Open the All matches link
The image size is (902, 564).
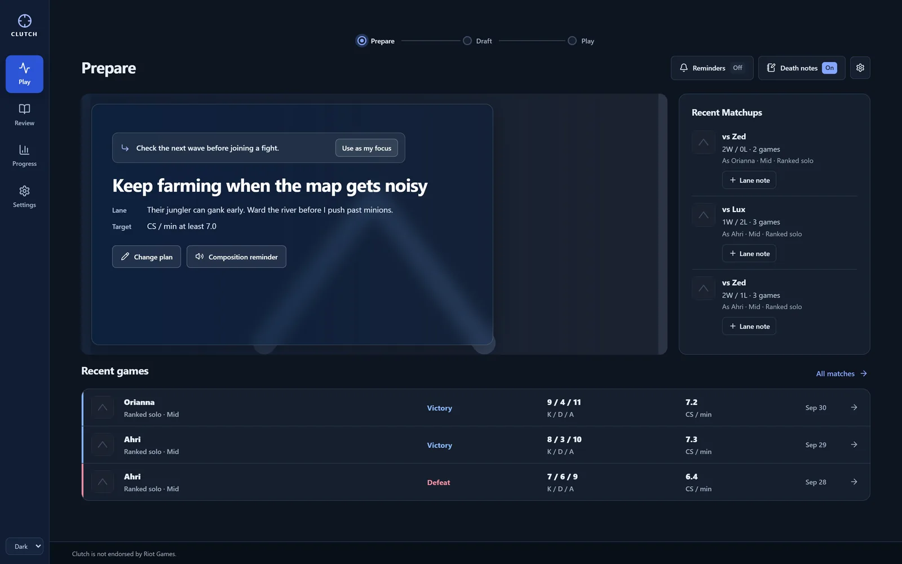[x=842, y=373]
